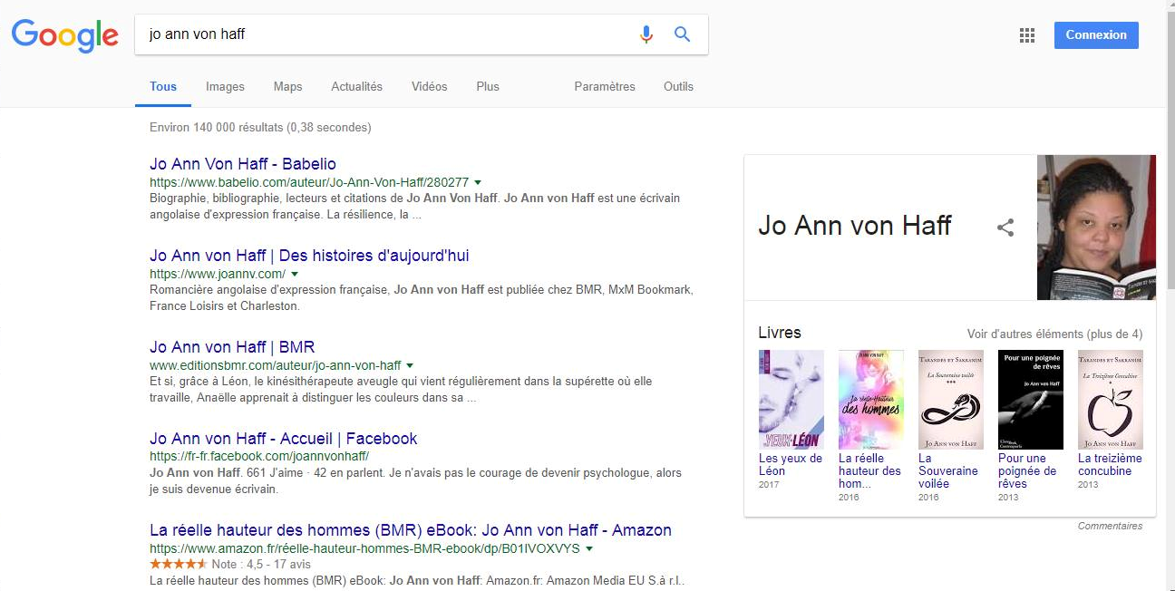
Task: Expand joannv.com URL dropdown arrow
Action: pos(295,275)
